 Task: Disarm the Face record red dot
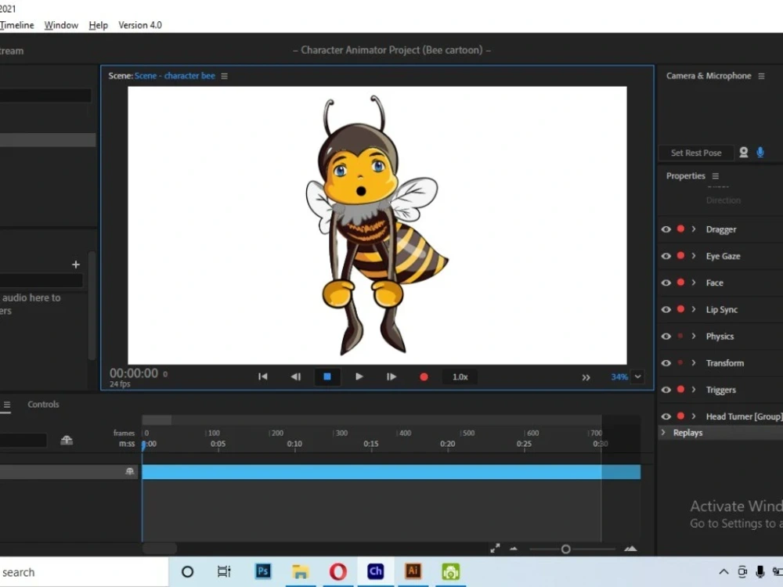pyautogui.click(x=680, y=282)
